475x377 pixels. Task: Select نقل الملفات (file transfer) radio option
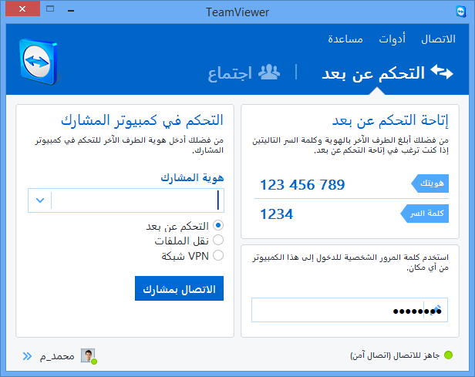pos(218,241)
